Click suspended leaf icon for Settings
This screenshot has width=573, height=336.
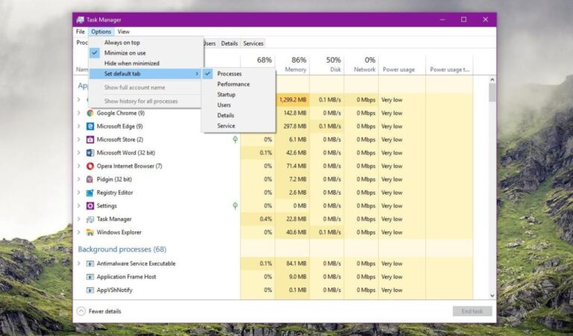[235, 206]
